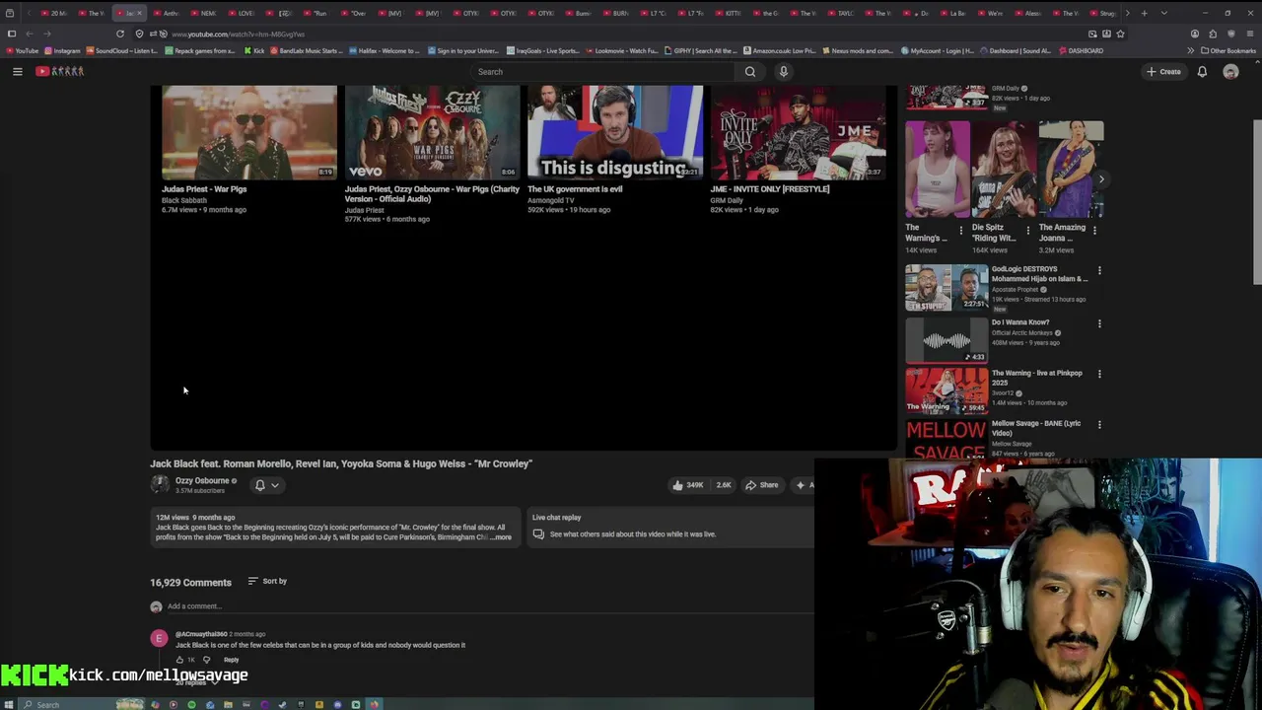Open JME - INVITE ONLY freestyle thumbnail

(798, 132)
